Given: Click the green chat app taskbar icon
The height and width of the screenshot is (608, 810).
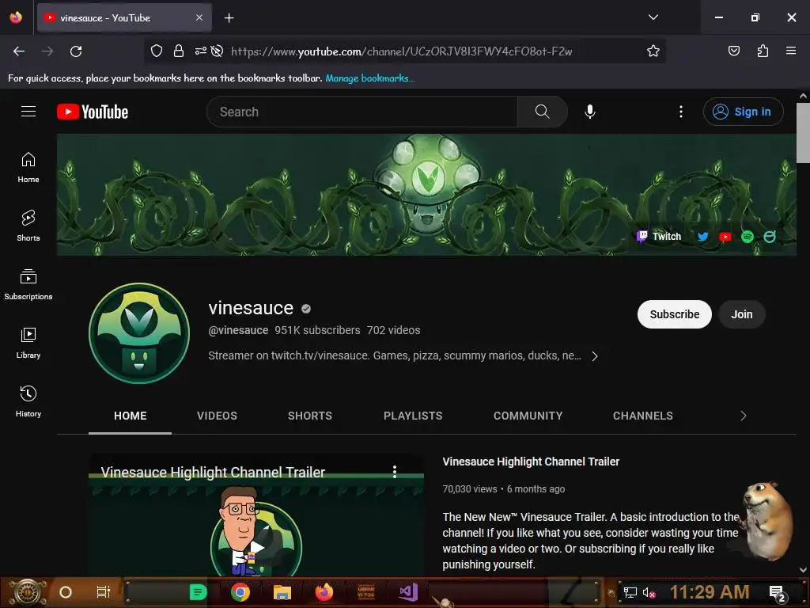Looking at the screenshot, I should (198, 592).
